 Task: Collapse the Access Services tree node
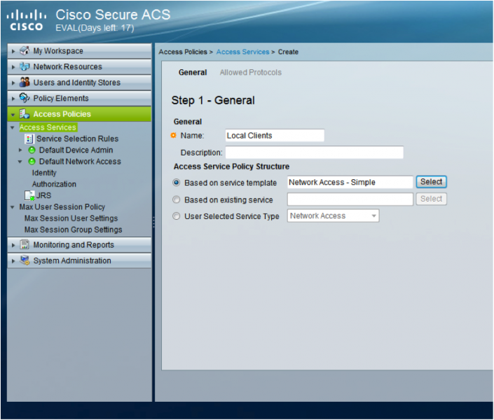tap(13, 127)
